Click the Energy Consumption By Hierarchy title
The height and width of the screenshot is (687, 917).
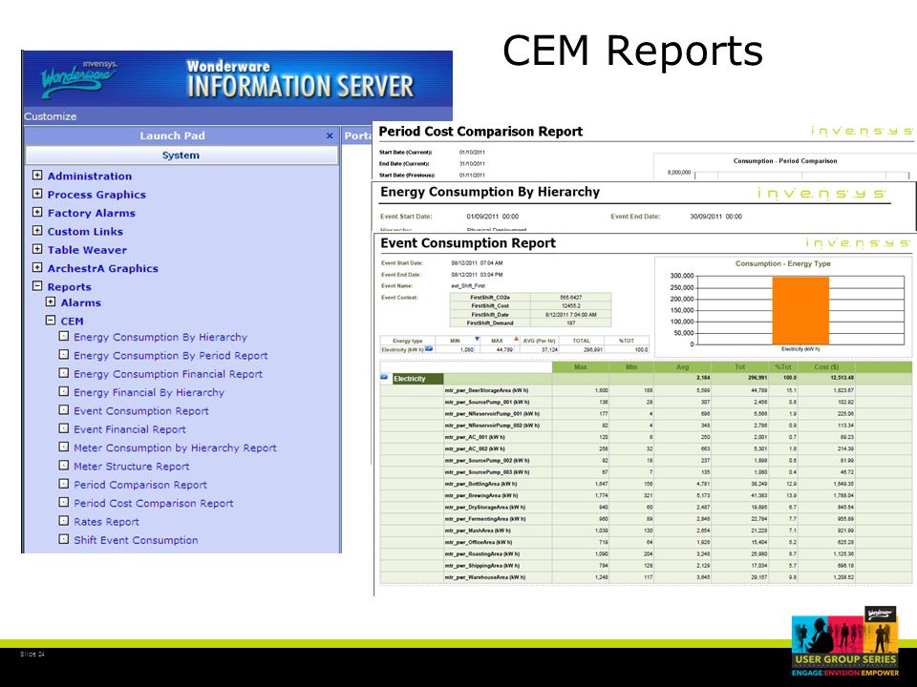(x=490, y=192)
